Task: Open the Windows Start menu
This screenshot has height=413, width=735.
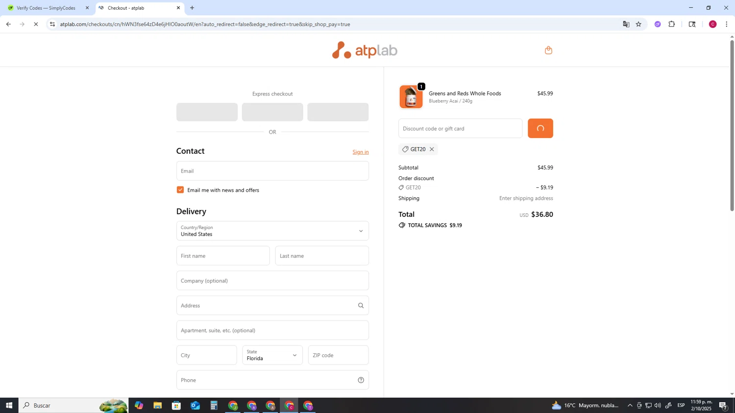Action: pos(9,406)
